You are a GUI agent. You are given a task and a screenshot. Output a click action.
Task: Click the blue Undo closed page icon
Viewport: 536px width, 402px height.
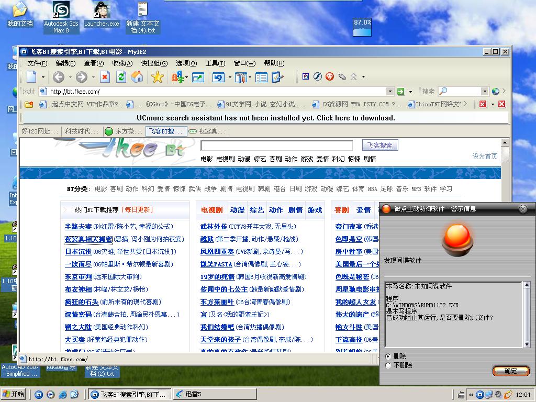click(x=218, y=77)
